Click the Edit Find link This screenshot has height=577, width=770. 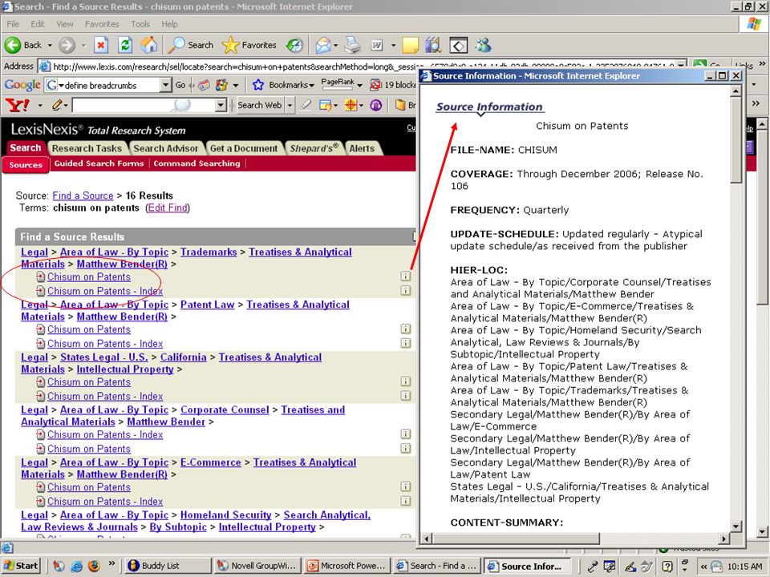(168, 208)
